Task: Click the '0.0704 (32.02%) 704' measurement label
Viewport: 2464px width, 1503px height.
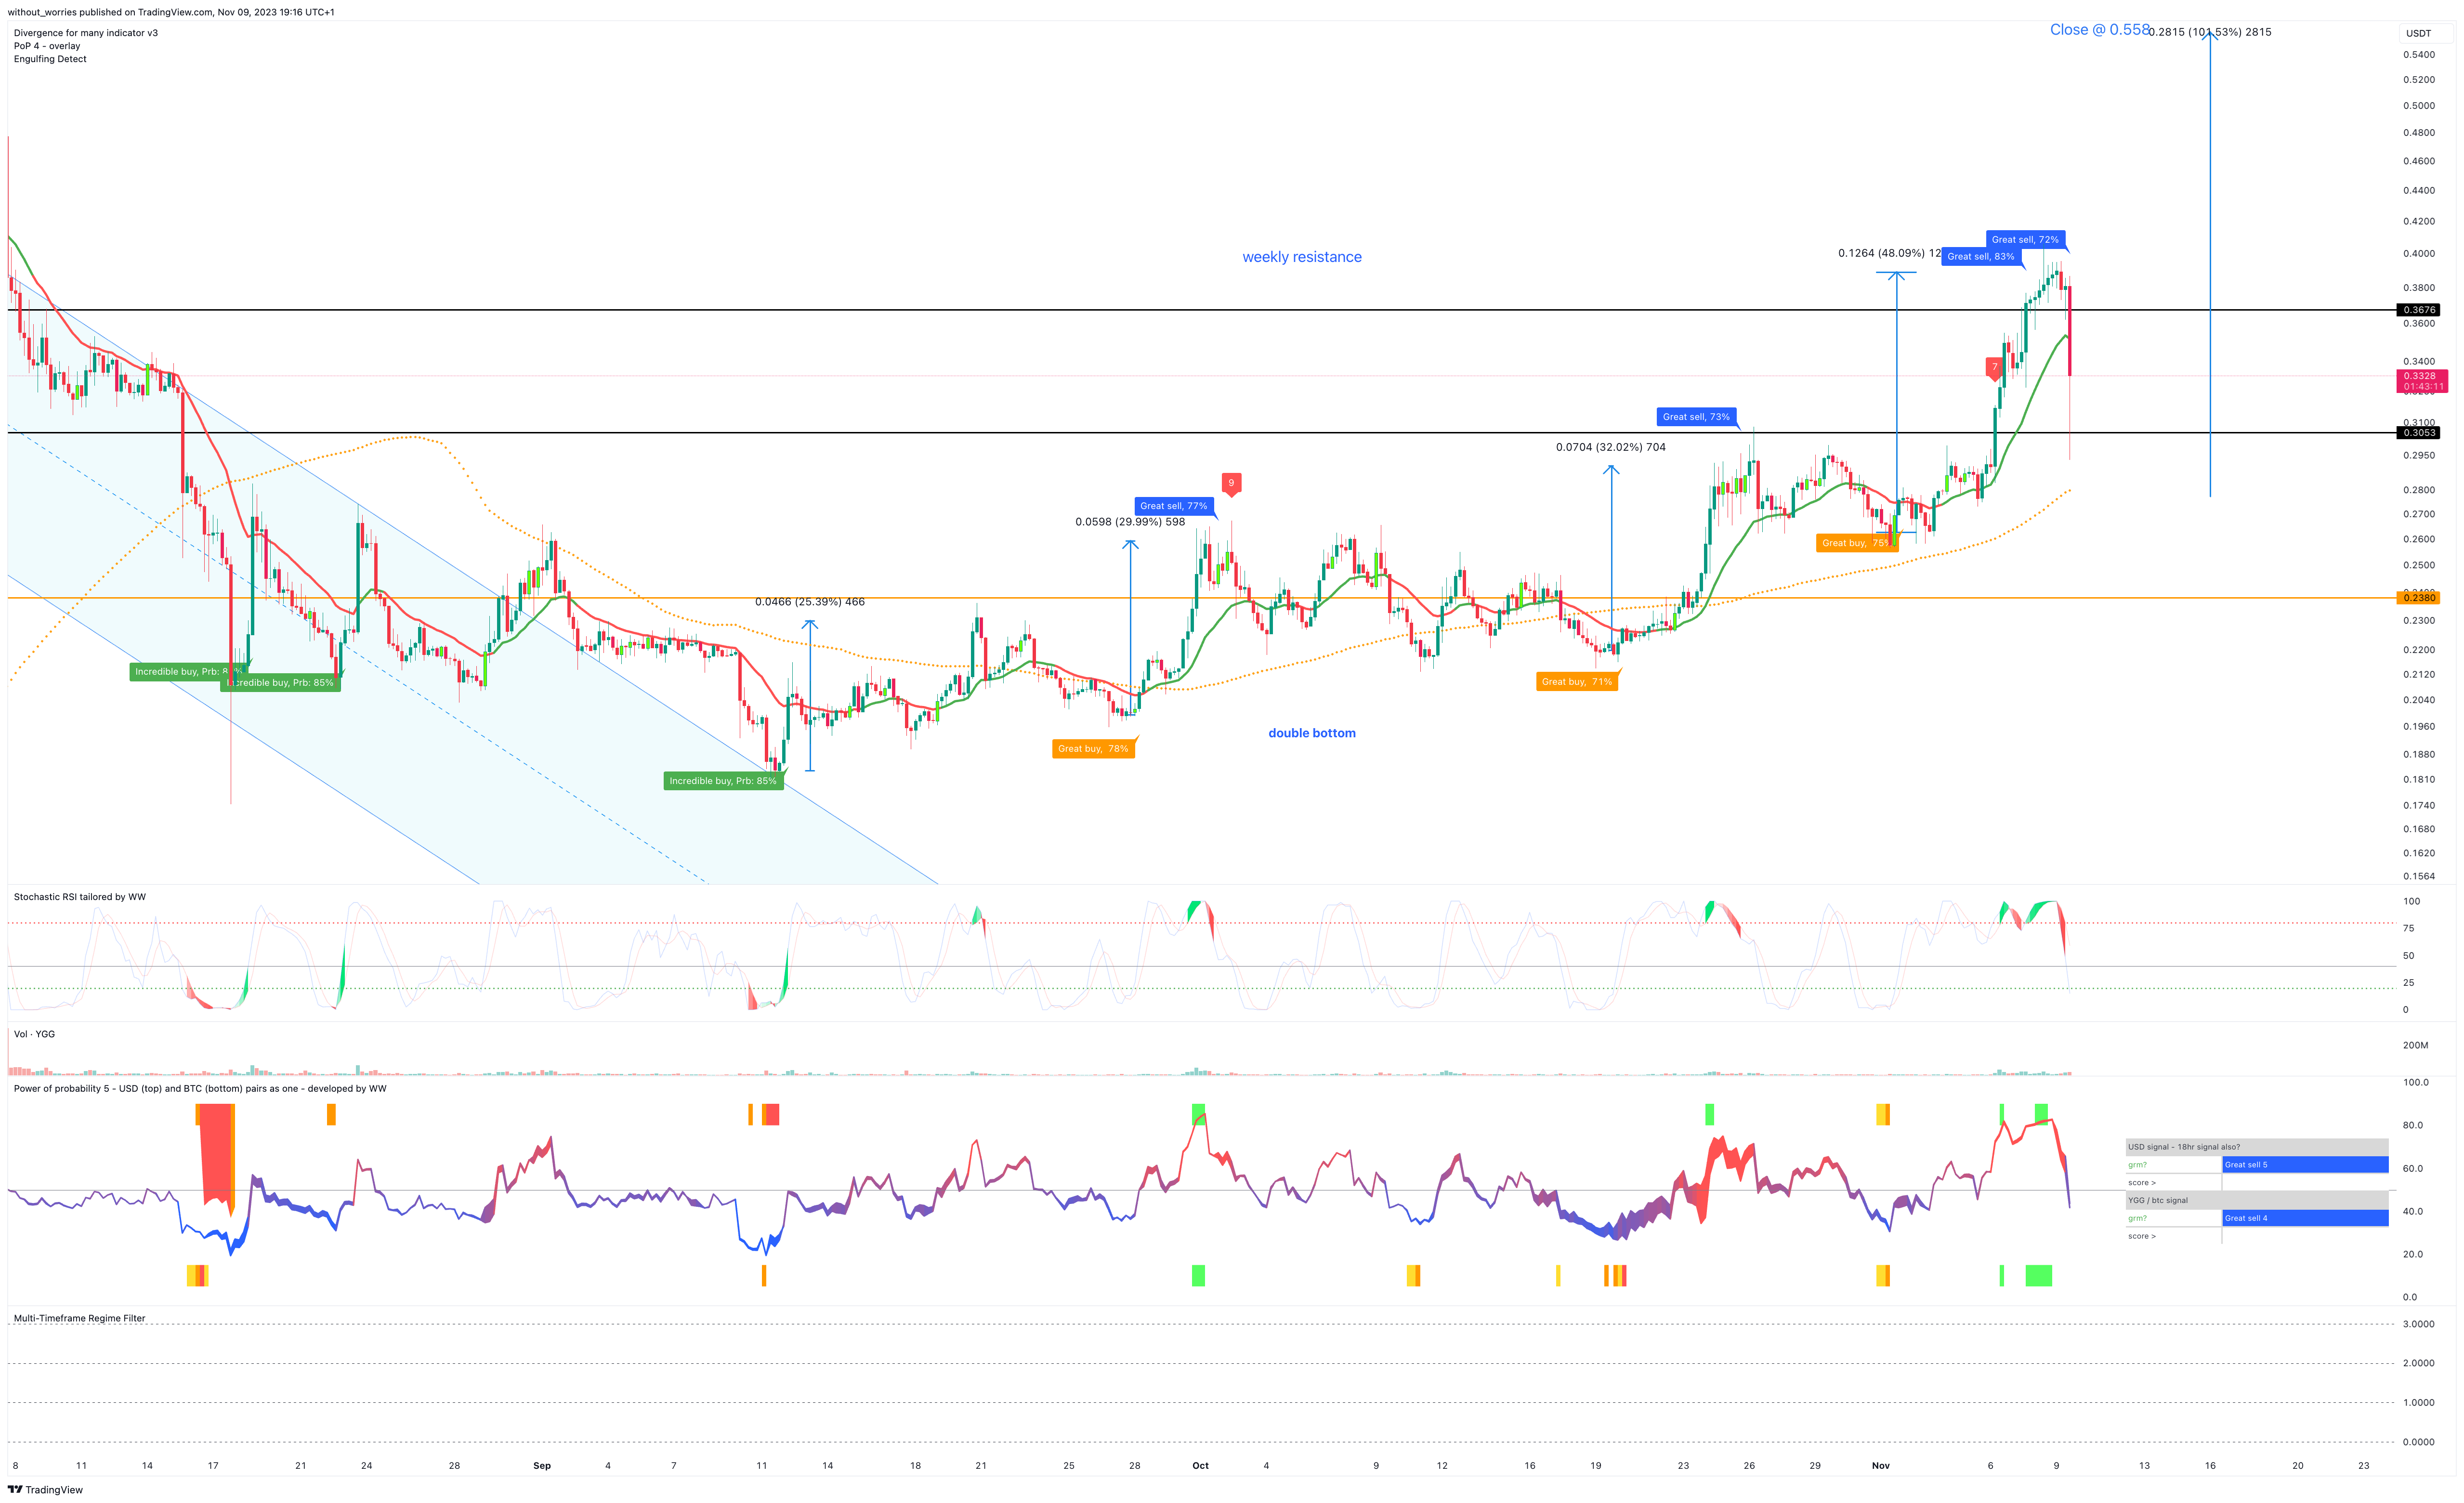Action: [x=1611, y=447]
